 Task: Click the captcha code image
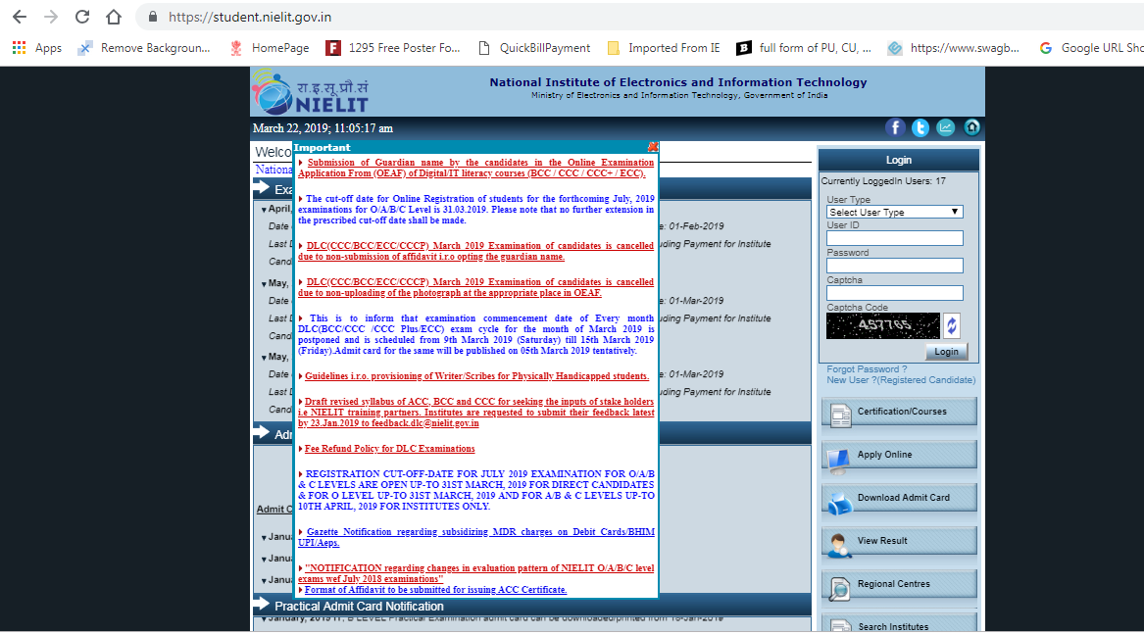(883, 326)
